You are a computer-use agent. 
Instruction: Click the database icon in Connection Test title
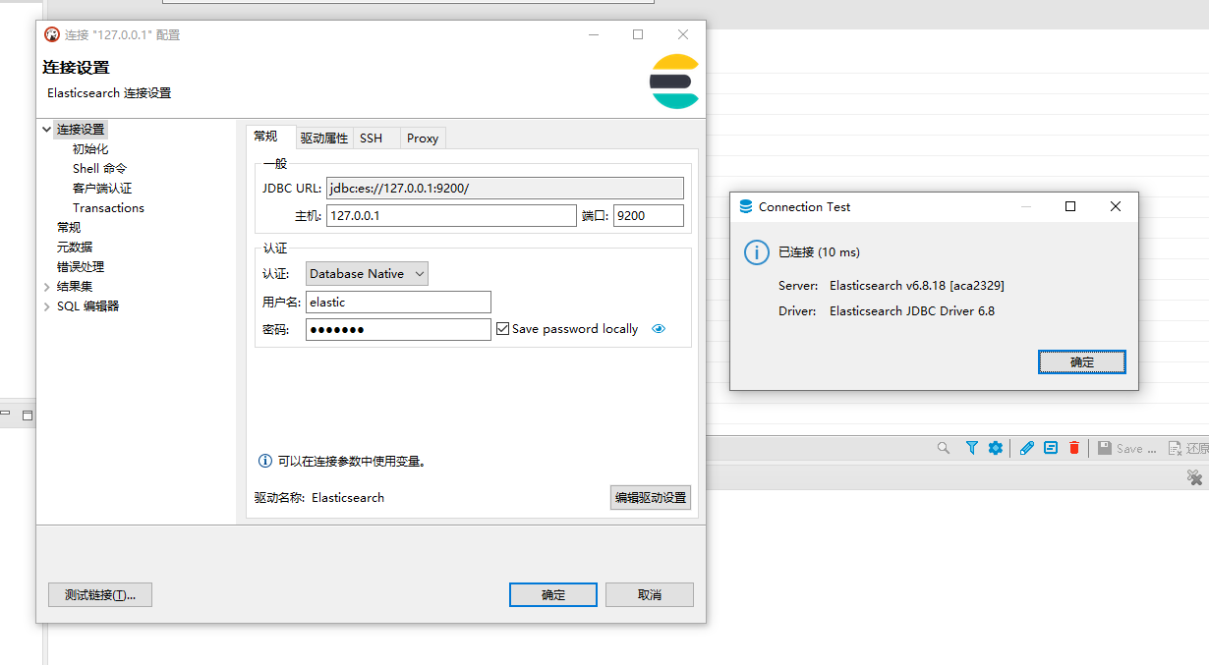pos(746,206)
